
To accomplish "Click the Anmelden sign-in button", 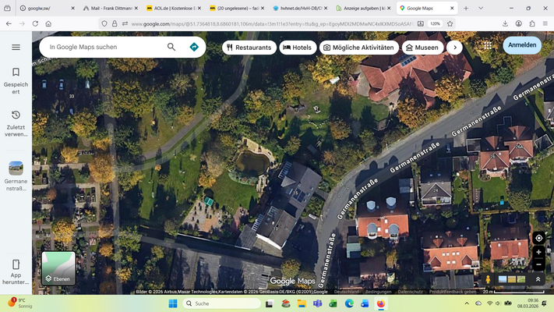I will 522,45.
